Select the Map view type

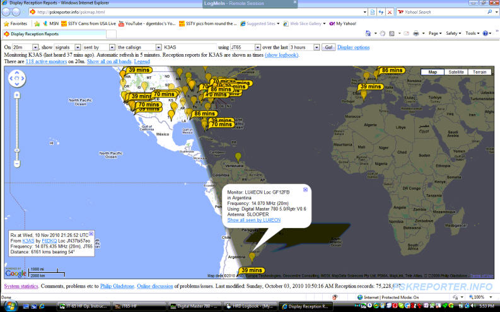433,72
